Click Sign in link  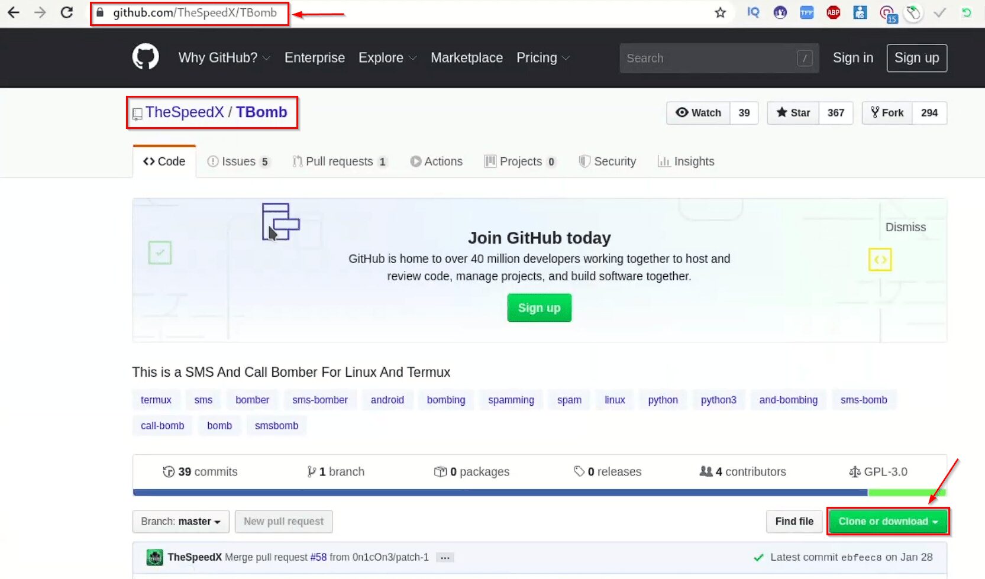(x=852, y=58)
